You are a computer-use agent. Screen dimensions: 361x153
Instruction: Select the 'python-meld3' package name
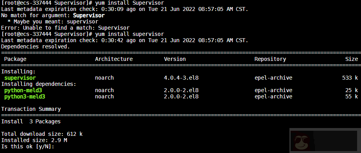(x=23, y=90)
